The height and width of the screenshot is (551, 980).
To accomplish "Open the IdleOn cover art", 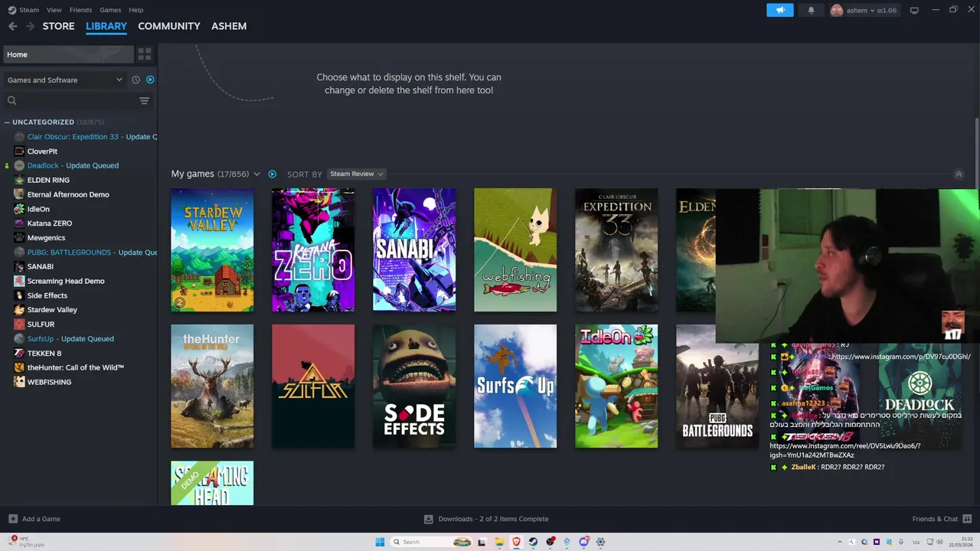I will point(616,386).
